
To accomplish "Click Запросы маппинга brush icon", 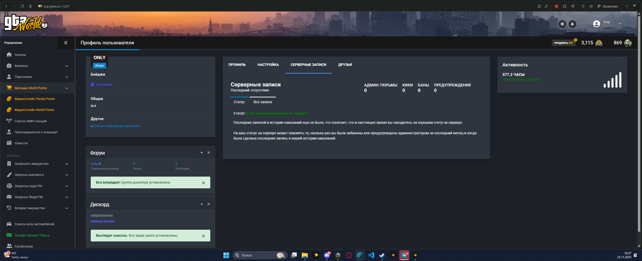I will click(9, 175).
